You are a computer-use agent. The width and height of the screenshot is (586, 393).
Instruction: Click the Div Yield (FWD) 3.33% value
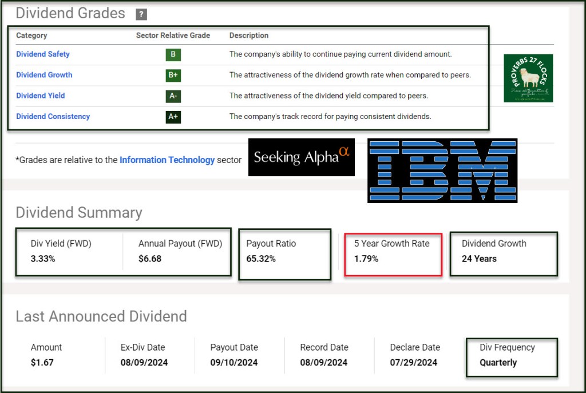(x=42, y=259)
